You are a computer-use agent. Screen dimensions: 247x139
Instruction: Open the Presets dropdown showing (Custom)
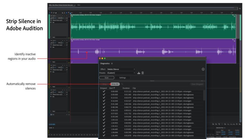click(121, 73)
